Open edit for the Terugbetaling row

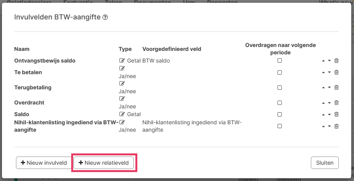point(122,84)
